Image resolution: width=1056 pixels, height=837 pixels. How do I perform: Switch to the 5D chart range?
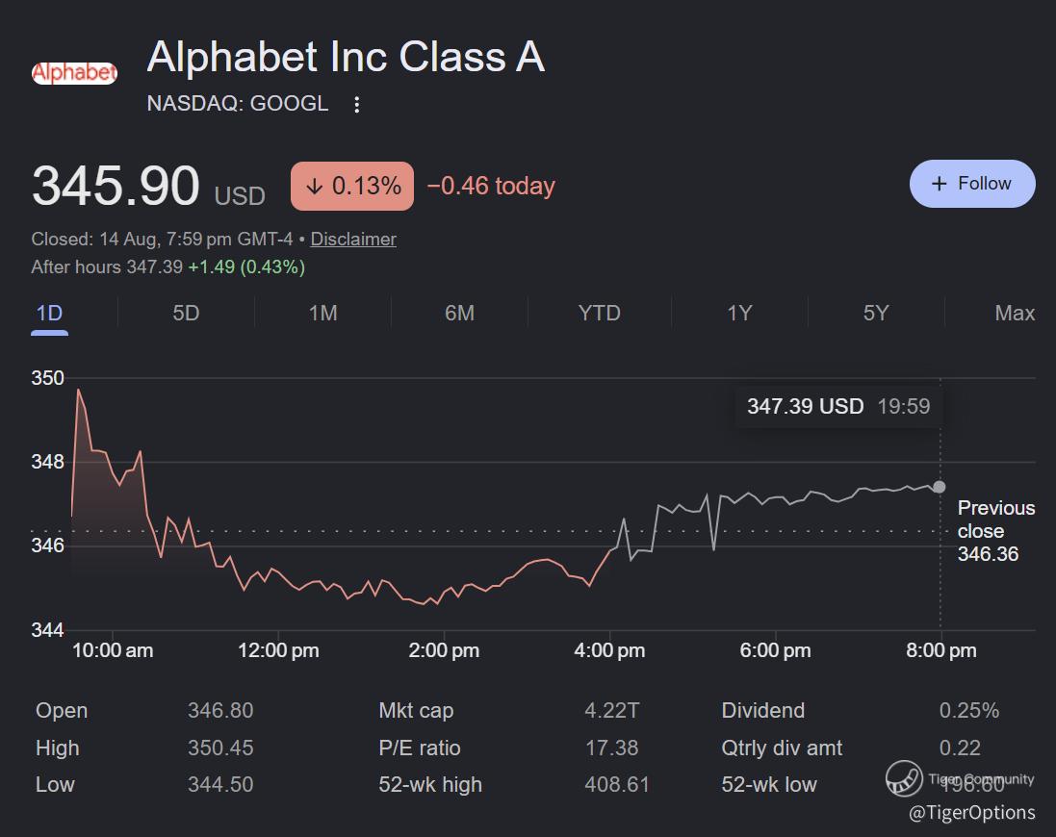(186, 314)
